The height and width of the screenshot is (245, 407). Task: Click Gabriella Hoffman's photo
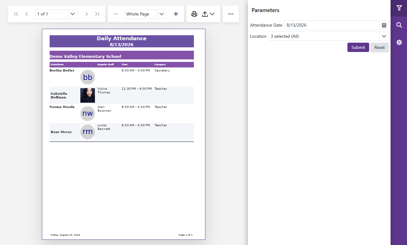87,95
